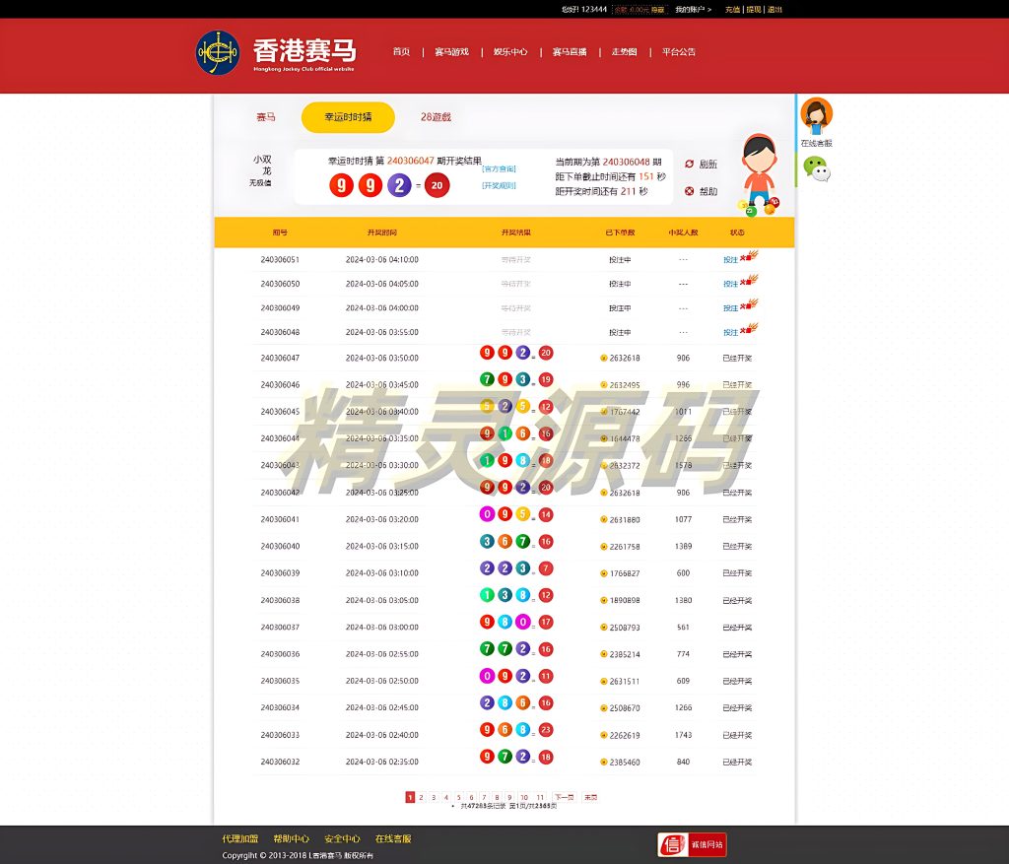Click 投注 bet link for 240306049
This screenshot has width=1009, height=864.
(730, 308)
